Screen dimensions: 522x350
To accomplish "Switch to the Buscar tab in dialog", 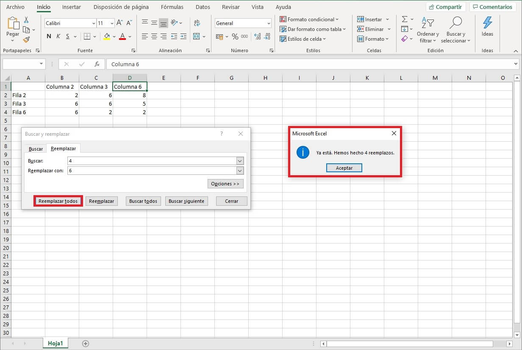I will click(x=36, y=148).
